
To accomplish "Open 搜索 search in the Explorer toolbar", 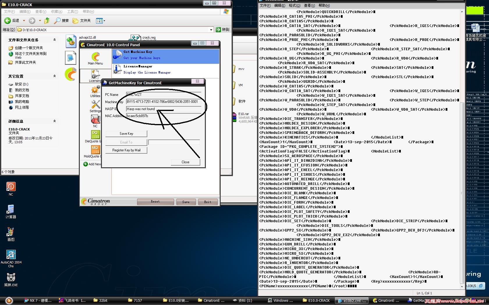I will tap(61, 21).
